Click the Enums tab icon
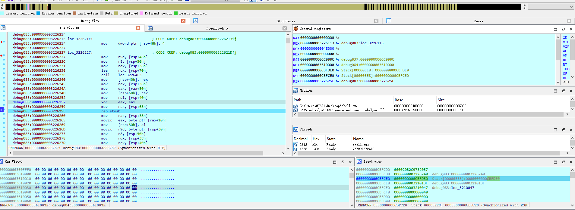Viewport: 575px width, 210px height. 389,21
